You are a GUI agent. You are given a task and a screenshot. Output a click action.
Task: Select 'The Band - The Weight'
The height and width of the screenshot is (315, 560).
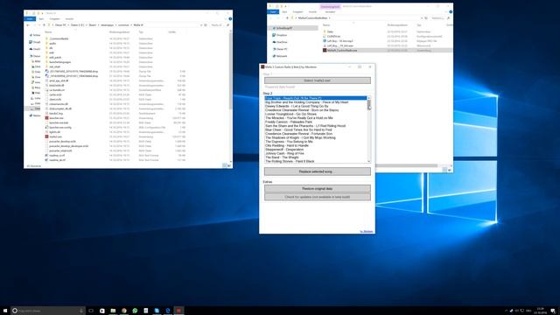(282, 157)
